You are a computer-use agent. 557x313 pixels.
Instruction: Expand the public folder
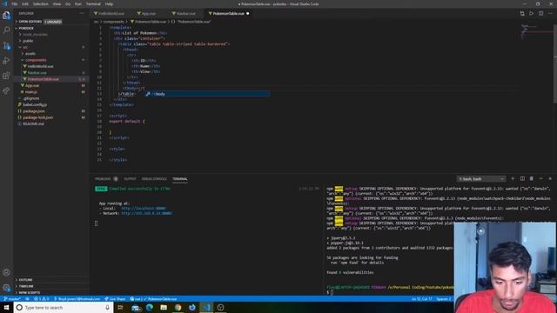(28, 41)
